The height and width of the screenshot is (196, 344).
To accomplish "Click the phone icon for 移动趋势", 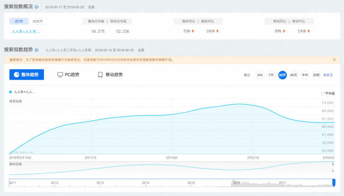I will point(100,74).
